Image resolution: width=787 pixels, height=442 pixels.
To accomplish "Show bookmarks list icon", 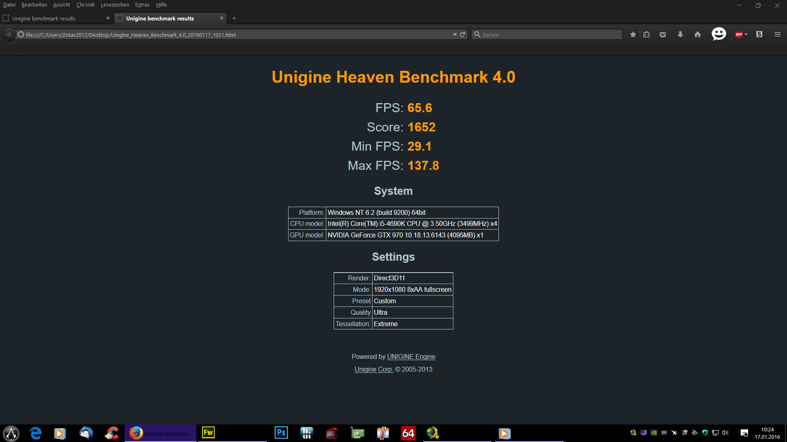I will tap(646, 35).
